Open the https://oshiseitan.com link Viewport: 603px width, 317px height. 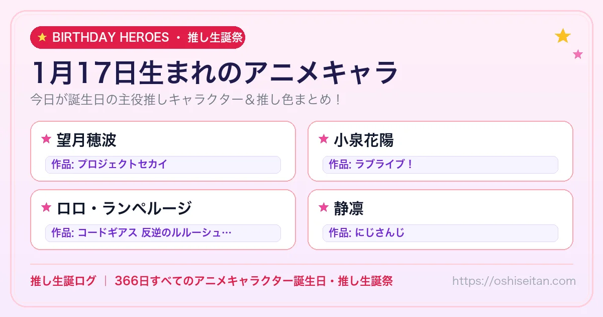click(x=514, y=281)
